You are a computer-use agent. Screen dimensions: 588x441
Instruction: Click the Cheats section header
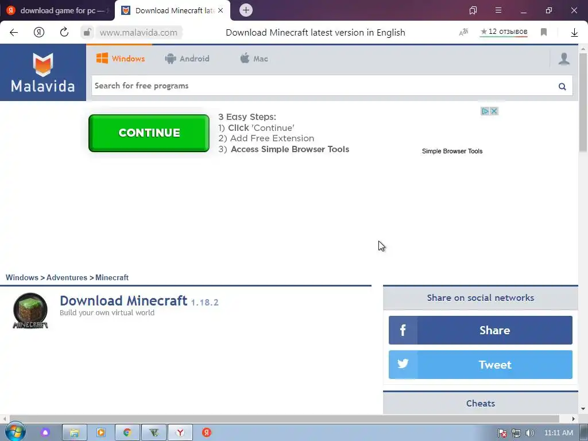481,403
